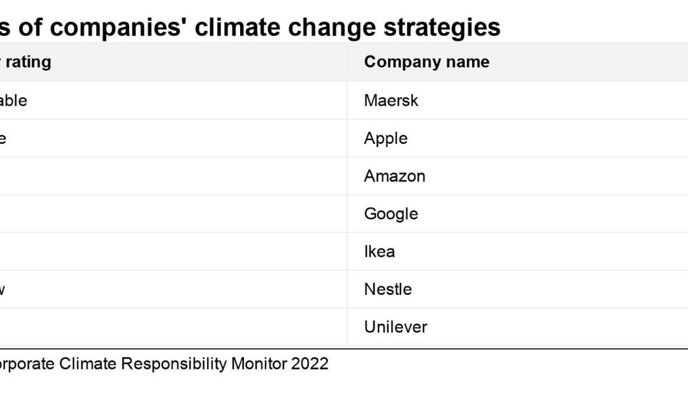Image resolution: width=688 pixels, height=398 pixels.
Task: Select the Ikea cell
Action: click(379, 251)
